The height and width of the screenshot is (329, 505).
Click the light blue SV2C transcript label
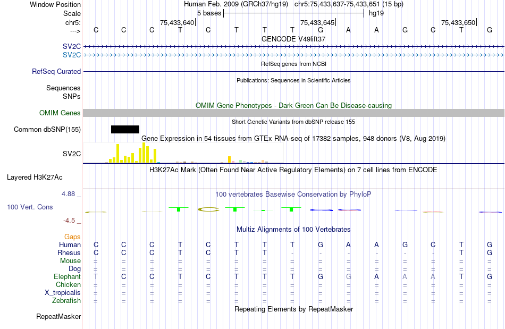tap(72, 55)
